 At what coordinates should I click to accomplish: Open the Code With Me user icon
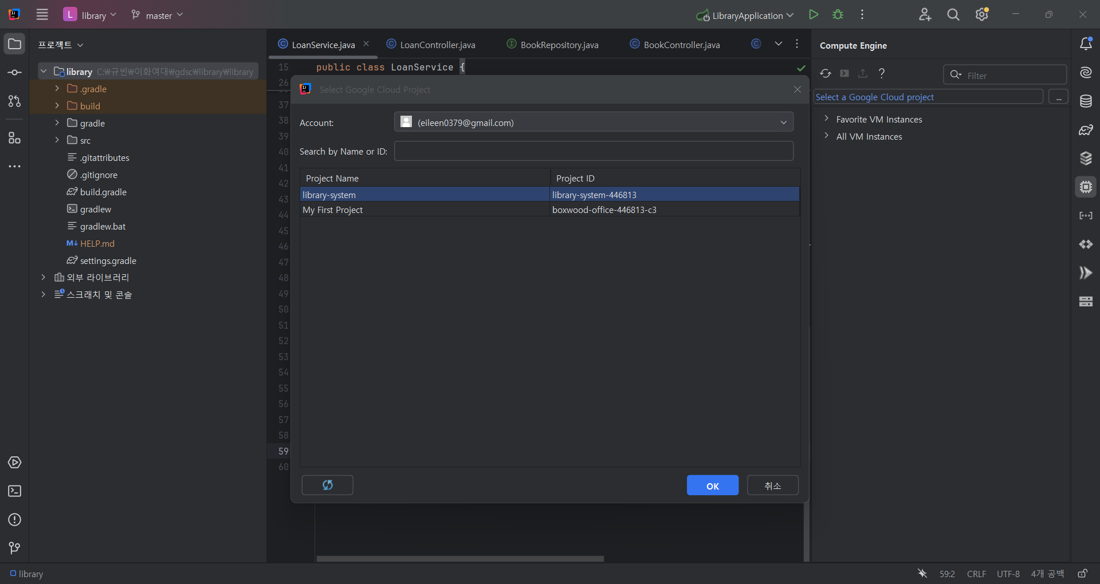tap(925, 15)
